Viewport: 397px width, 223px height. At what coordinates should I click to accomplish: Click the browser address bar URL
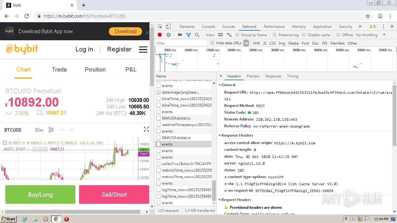coord(85,16)
